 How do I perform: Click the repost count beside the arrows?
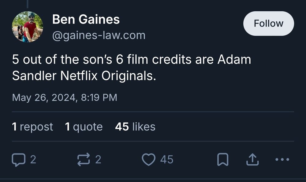click(98, 159)
